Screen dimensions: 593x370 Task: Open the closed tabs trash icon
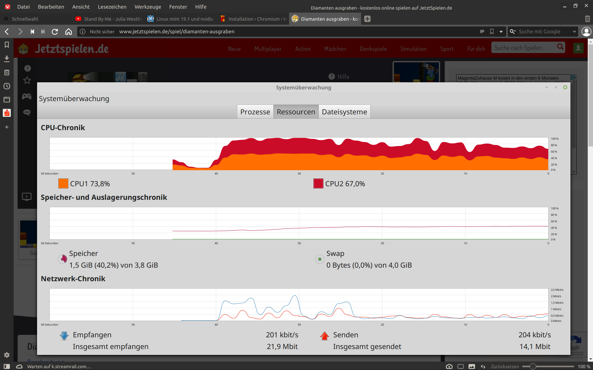[587, 19]
